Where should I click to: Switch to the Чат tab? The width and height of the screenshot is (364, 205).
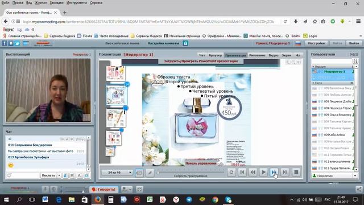pyautogui.click(x=202, y=55)
